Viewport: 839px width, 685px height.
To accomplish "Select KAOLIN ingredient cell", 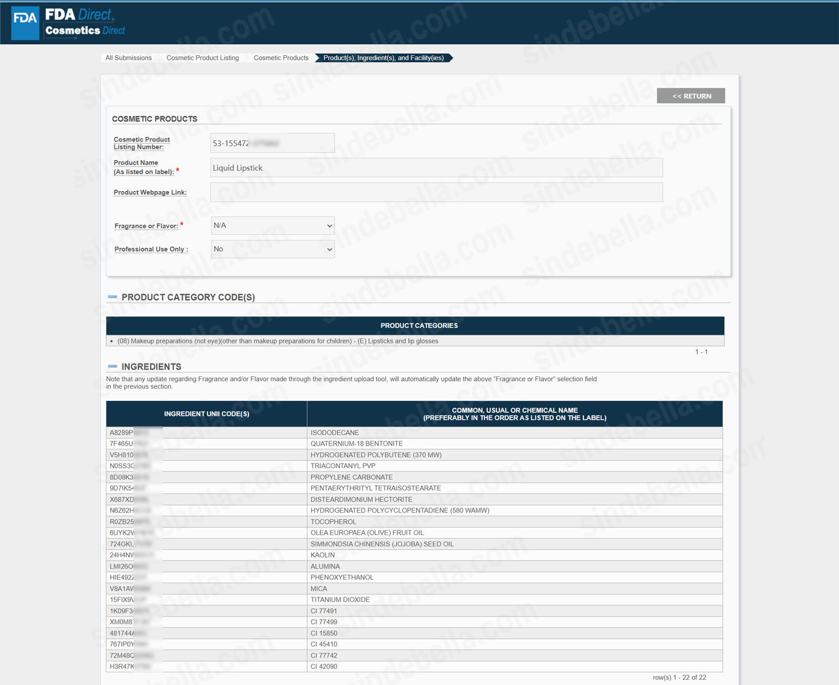I will 515,555.
